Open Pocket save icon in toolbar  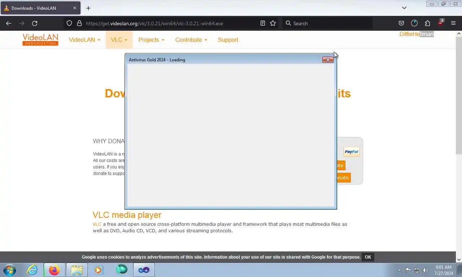[x=401, y=23]
